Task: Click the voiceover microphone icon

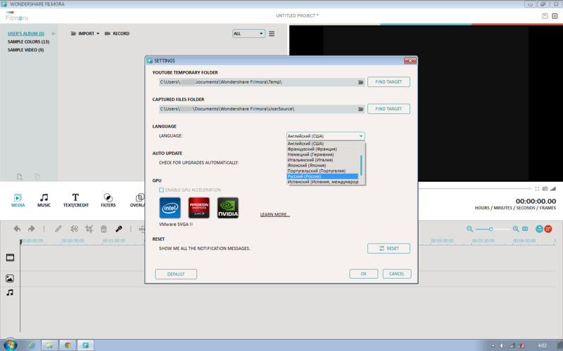Action: (118, 229)
